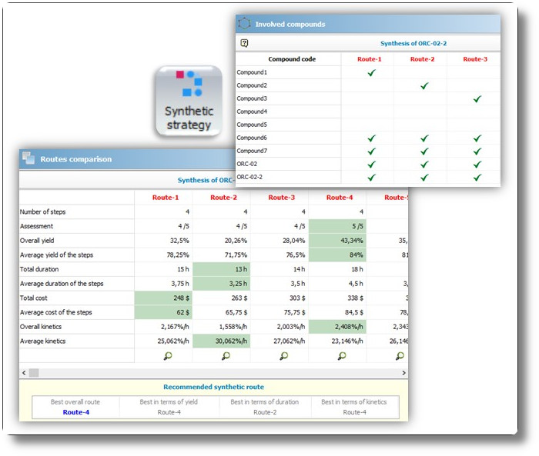Open the Synthetic strategy module icon
The width and height of the screenshot is (539, 456).
tap(189, 102)
